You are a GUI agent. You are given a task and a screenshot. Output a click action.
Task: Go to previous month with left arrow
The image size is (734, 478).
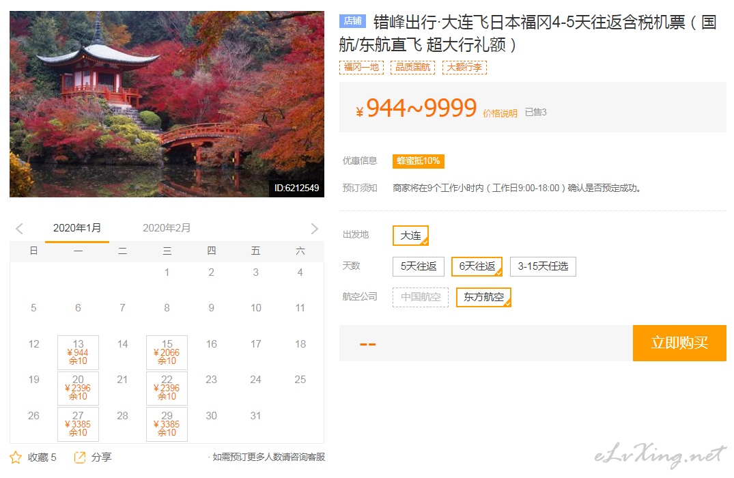(x=19, y=229)
